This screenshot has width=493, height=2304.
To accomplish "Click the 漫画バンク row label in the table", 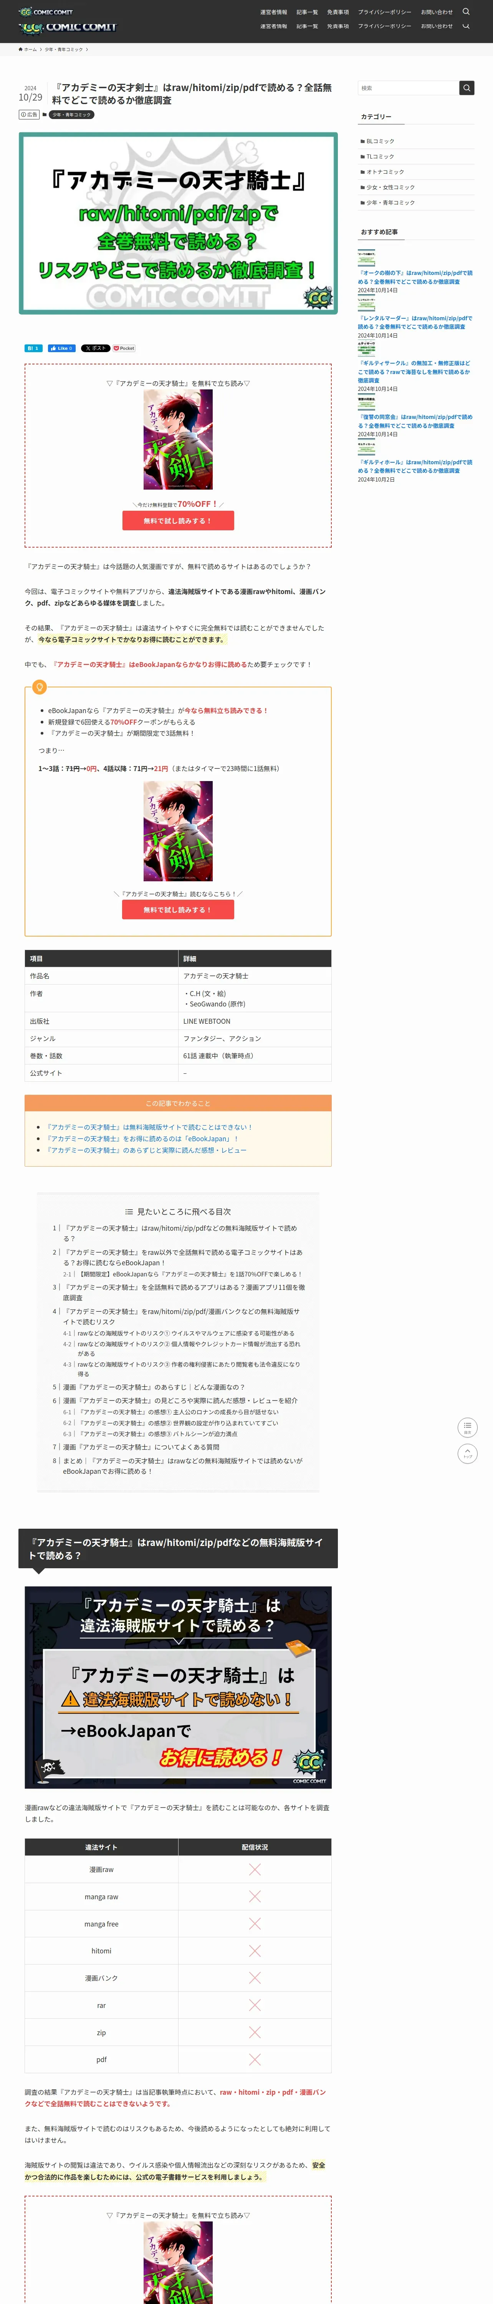I will pyautogui.click(x=101, y=1978).
